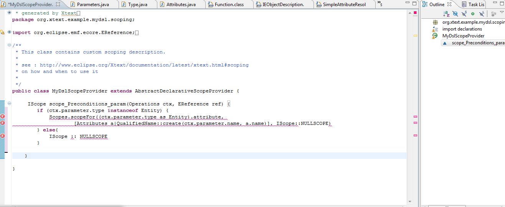Close the MyDslScopeProvider editor tab

coord(58,4)
